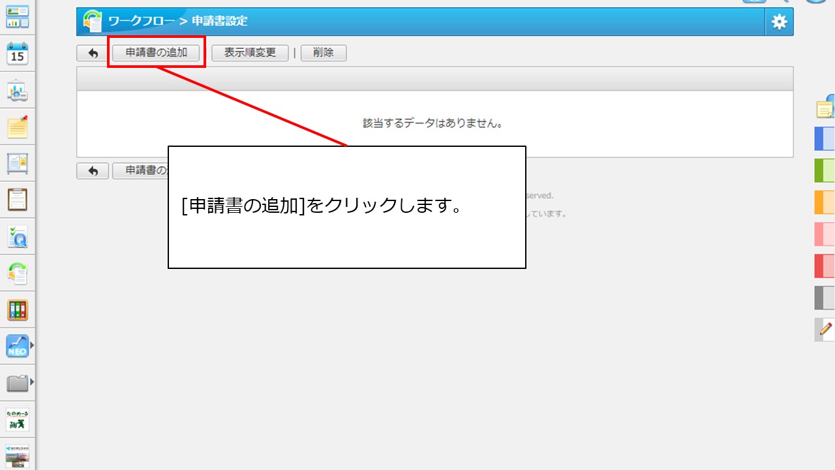This screenshot has width=835, height=470.
Task: Open the gray folder icon in the sidebar
Action: (x=17, y=383)
